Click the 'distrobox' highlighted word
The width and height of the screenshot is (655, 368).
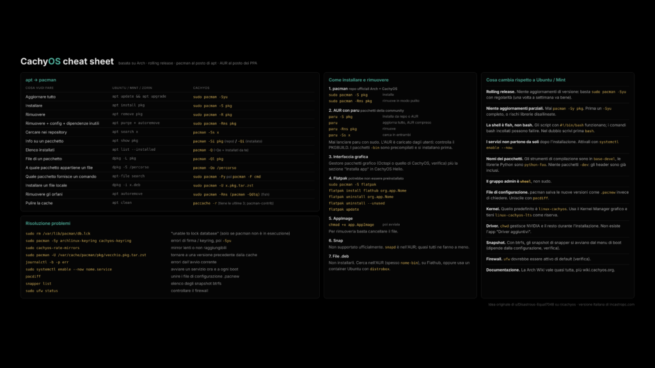tap(380, 269)
